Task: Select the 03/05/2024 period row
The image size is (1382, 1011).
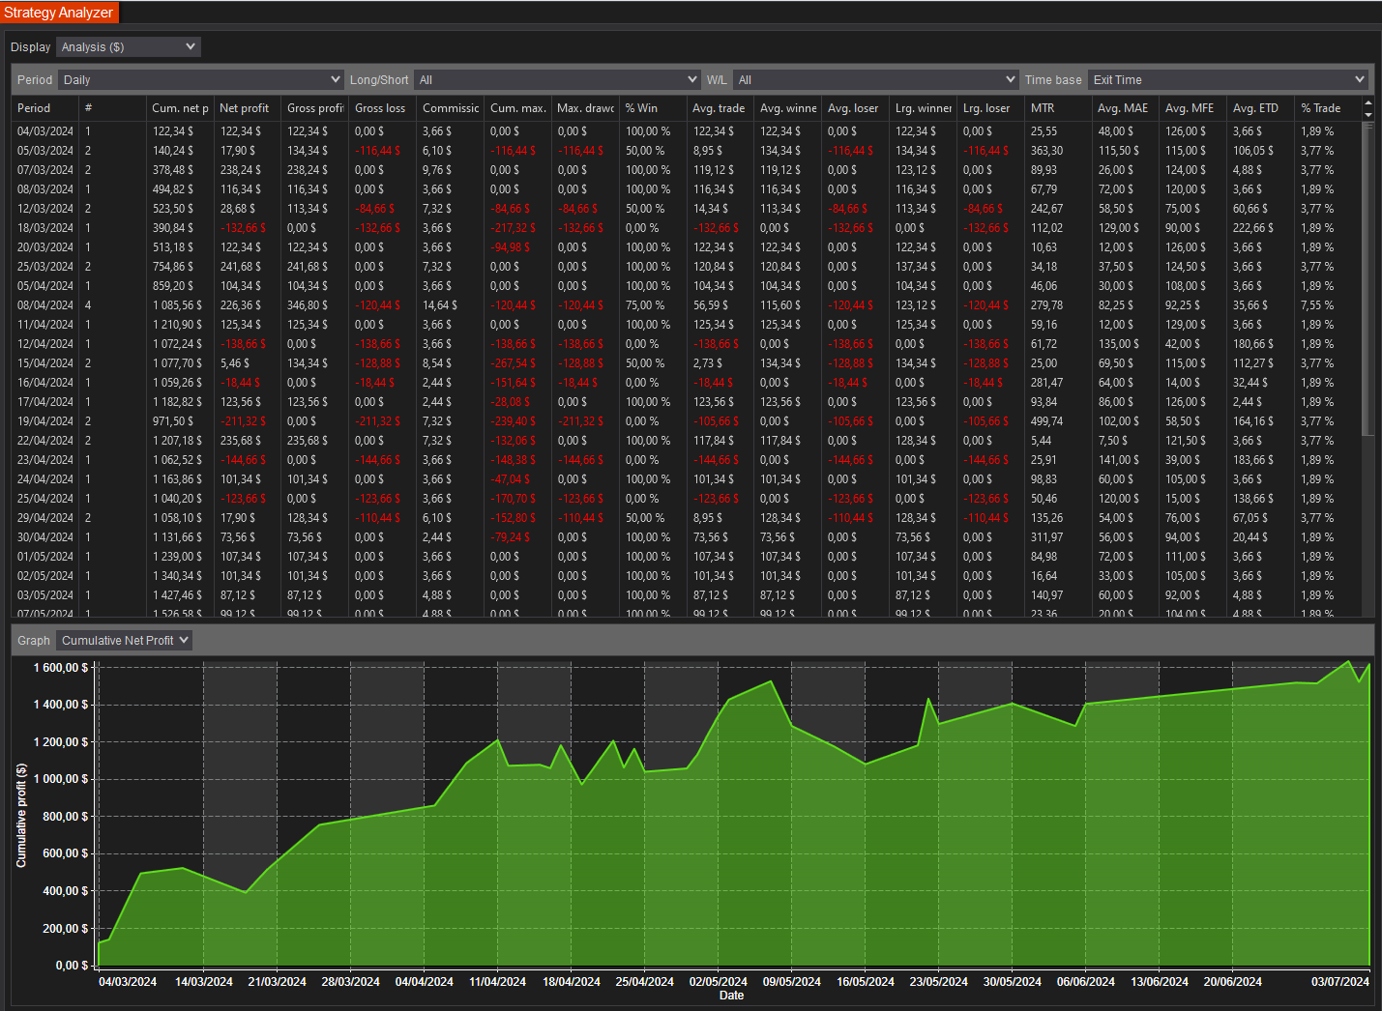Action: click(x=687, y=595)
